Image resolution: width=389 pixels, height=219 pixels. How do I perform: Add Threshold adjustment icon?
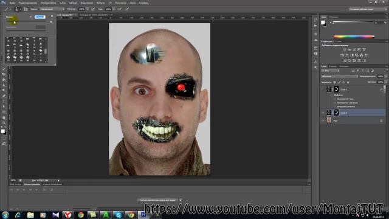(x=354, y=61)
